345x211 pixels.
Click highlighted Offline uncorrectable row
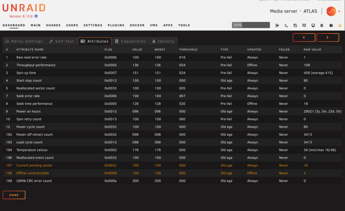tap(172, 173)
